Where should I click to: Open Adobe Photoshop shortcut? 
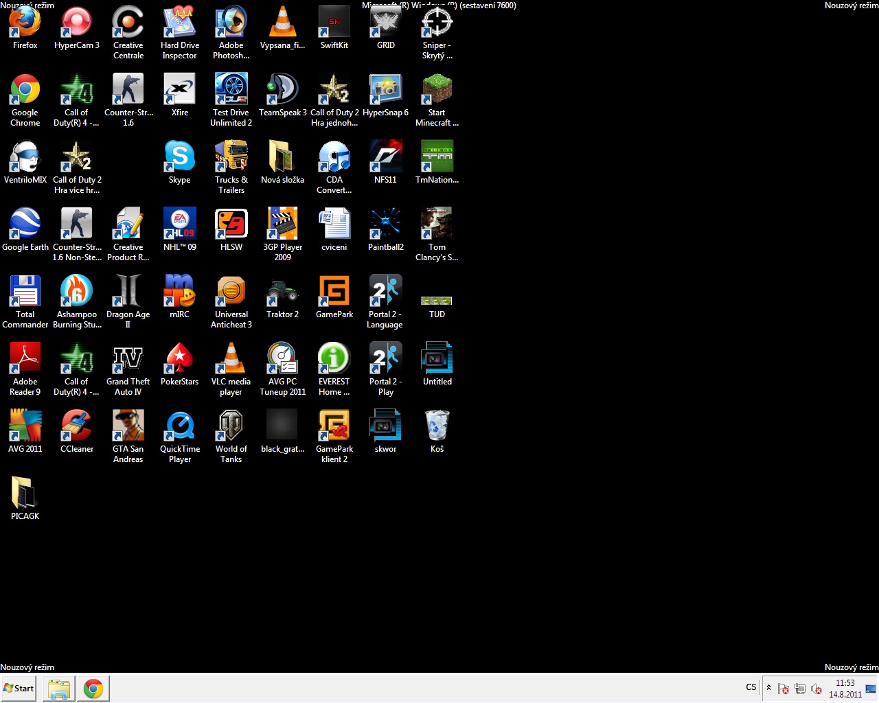click(231, 33)
